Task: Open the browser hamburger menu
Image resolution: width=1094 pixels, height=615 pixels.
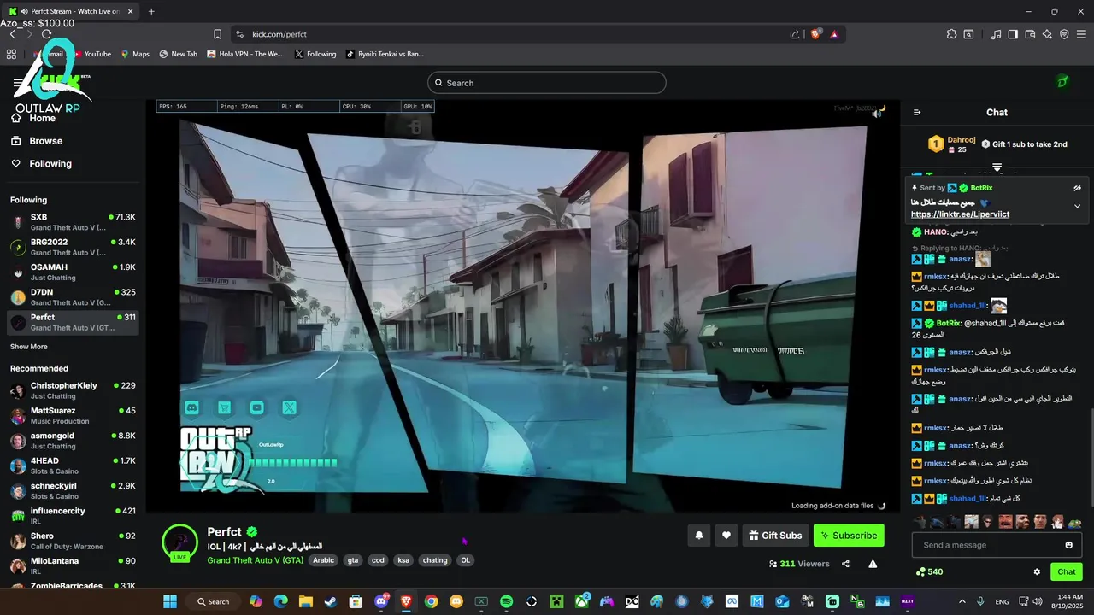Action: [1082, 34]
